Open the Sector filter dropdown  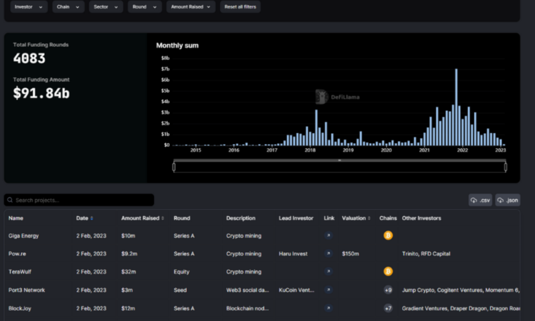click(106, 7)
